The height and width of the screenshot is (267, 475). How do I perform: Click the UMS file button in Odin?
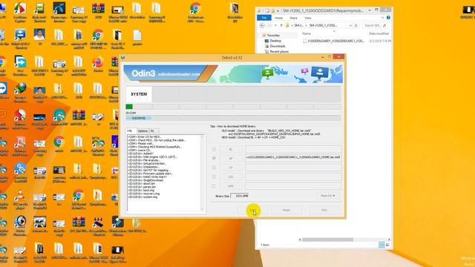pyautogui.click(x=231, y=186)
